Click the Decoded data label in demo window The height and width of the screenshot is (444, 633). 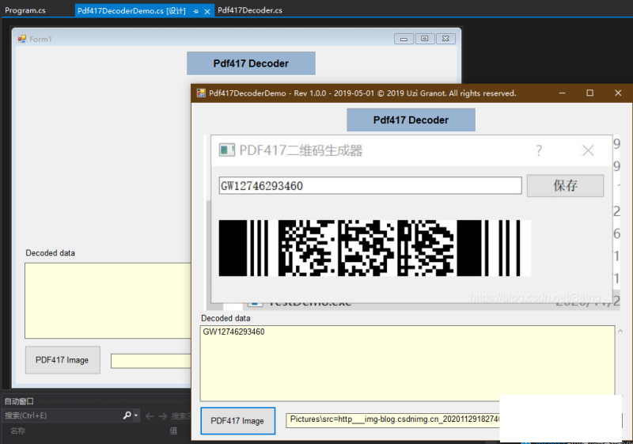[226, 318]
